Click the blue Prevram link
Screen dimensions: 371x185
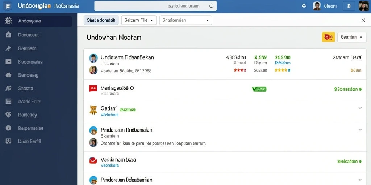click(x=283, y=63)
